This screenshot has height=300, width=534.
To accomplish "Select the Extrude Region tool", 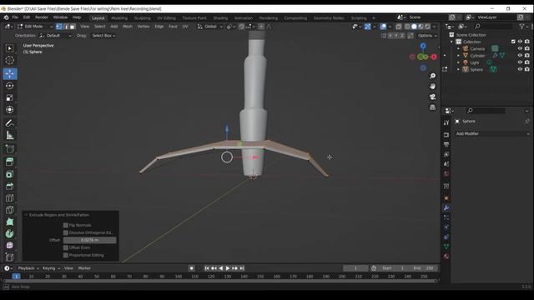I will pos(9,162).
